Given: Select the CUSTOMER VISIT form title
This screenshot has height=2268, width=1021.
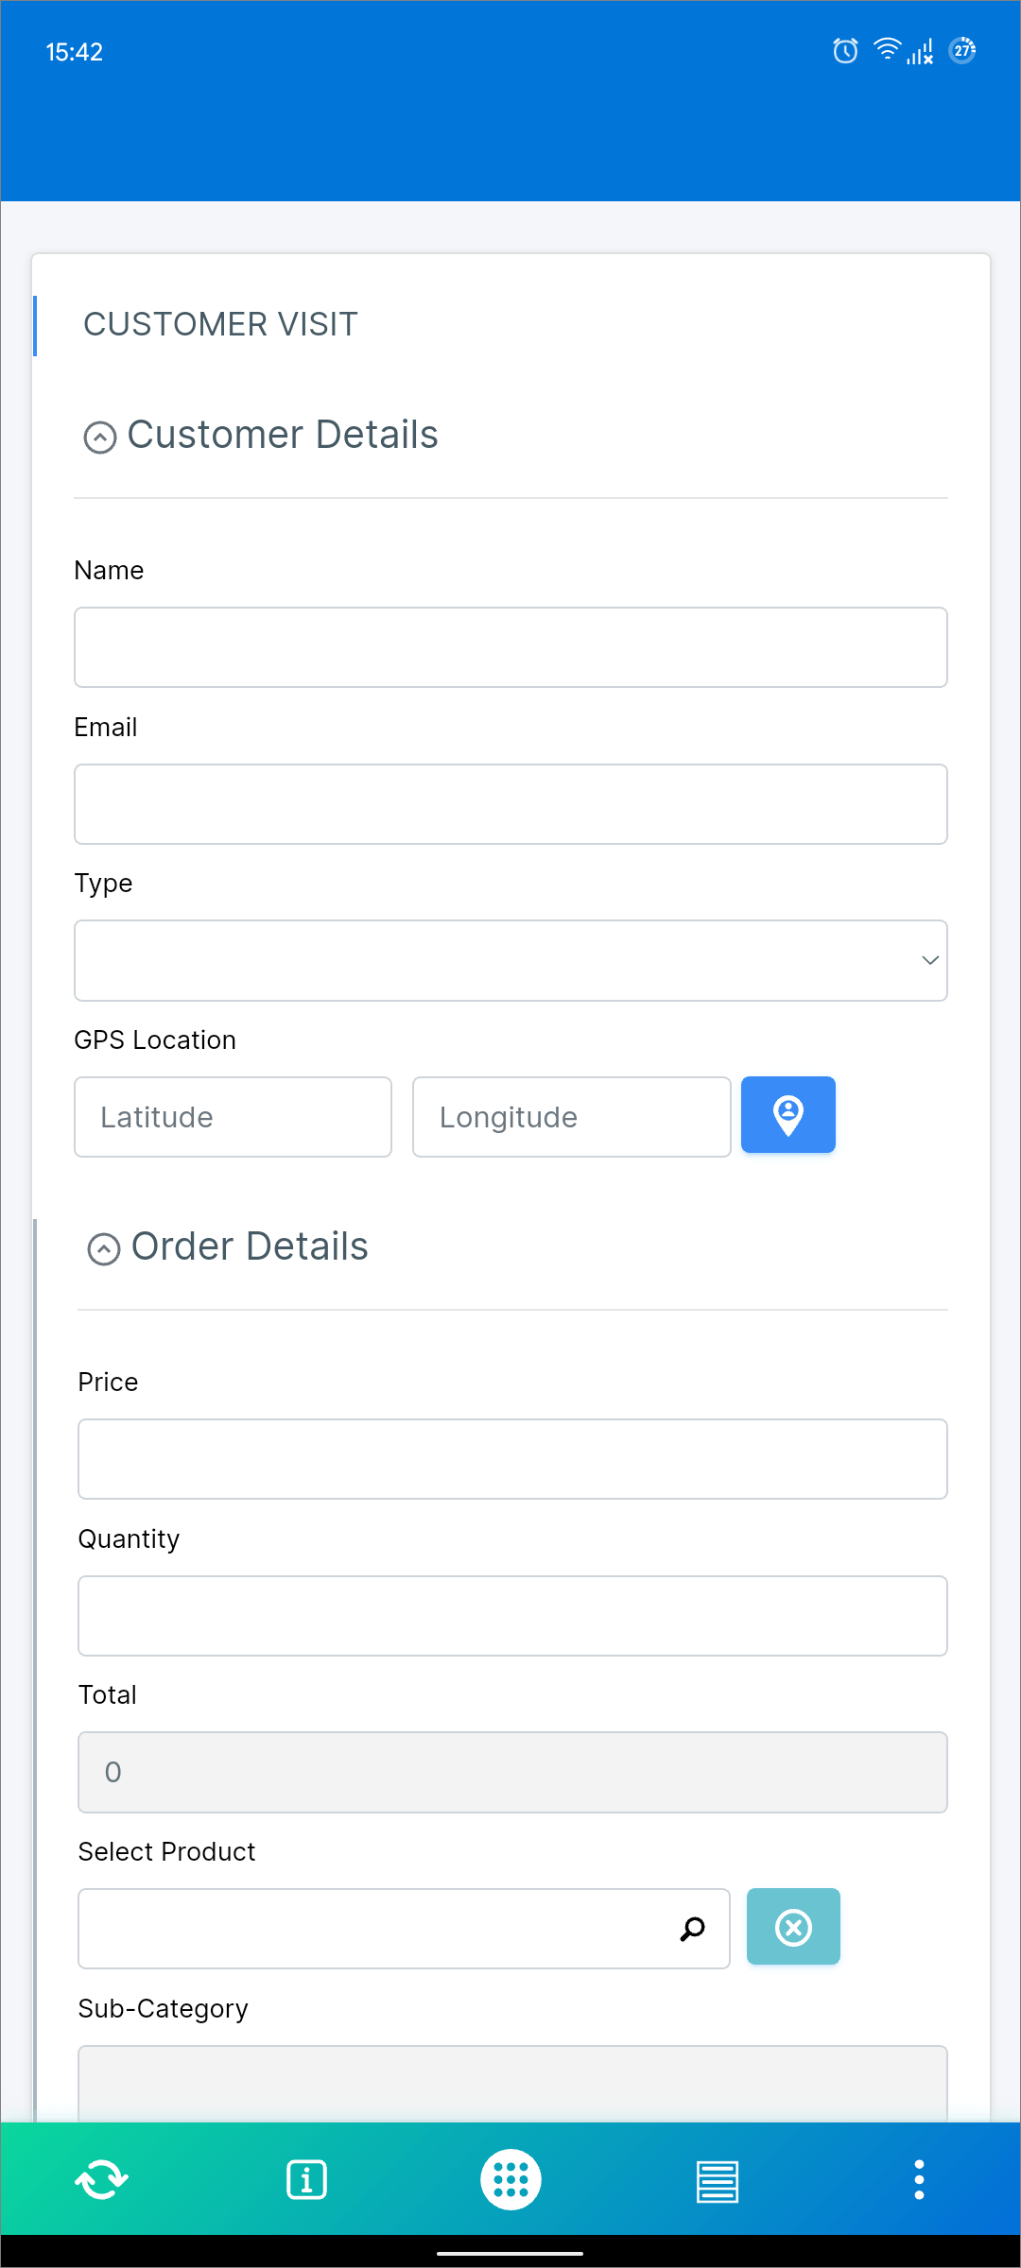Looking at the screenshot, I should pos(220,324).
